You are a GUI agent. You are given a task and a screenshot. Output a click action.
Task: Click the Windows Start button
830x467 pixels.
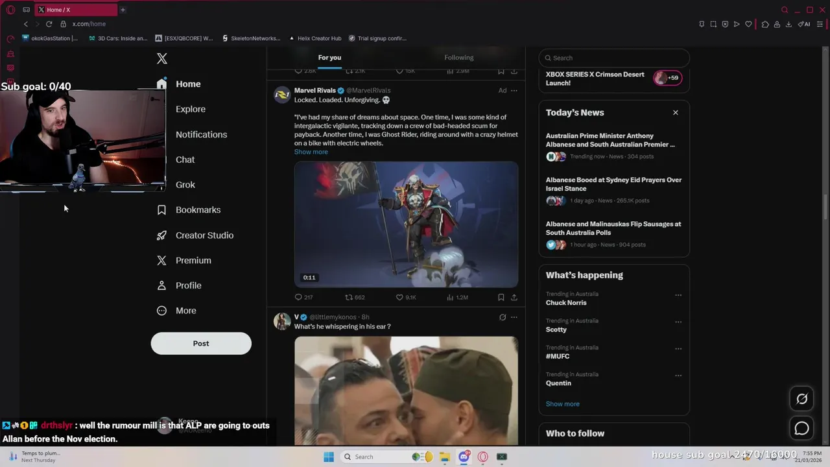click(329, 457)
